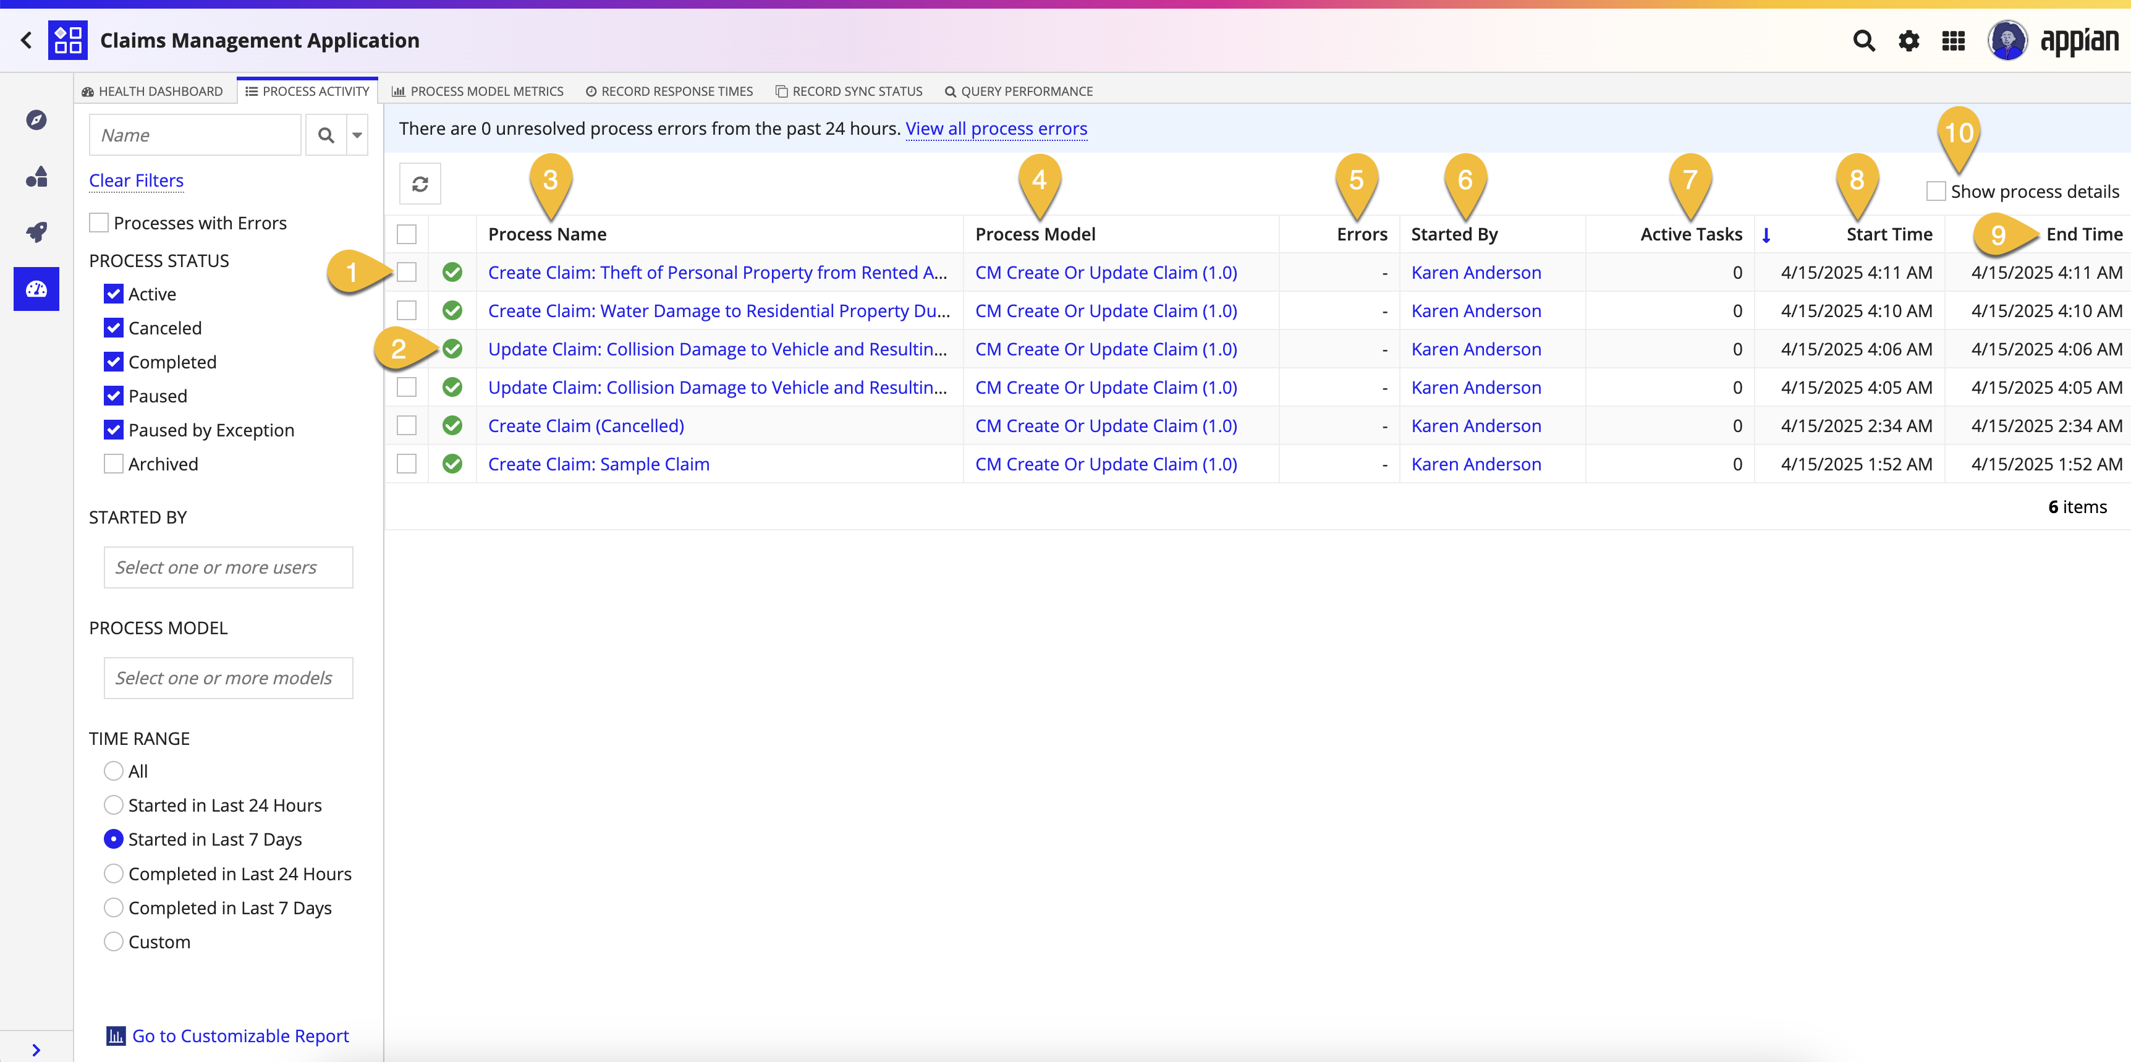Click status icon for Create Claim: Sample Claim
The width and height of the screenshot is (2131, 1062).
pos(452,464)
